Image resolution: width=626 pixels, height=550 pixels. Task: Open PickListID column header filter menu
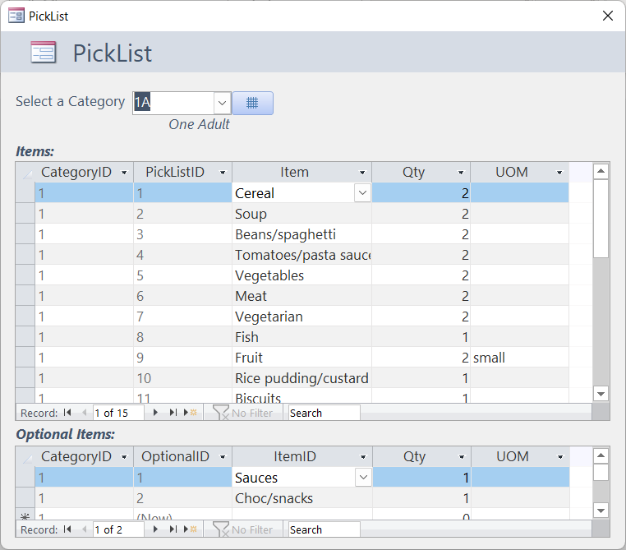[223, 173]
